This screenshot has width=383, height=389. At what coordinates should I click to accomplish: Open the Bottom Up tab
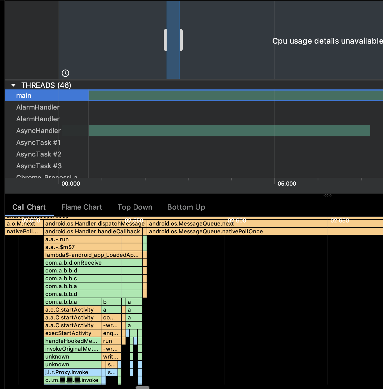[186, 207]
